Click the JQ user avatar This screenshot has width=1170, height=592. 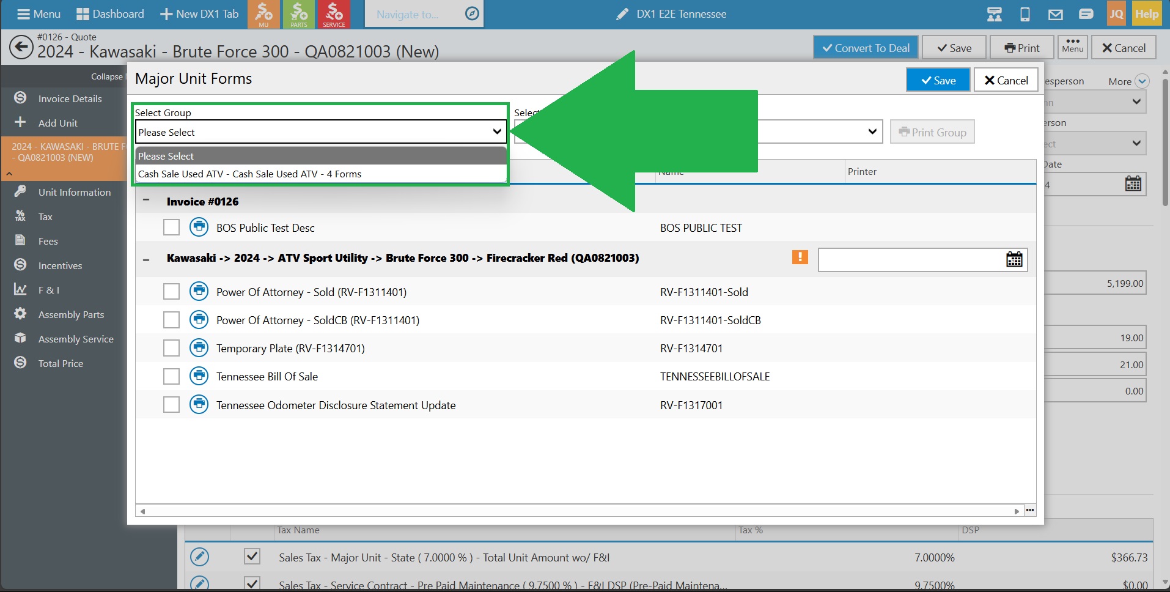tap(1116, 13)
